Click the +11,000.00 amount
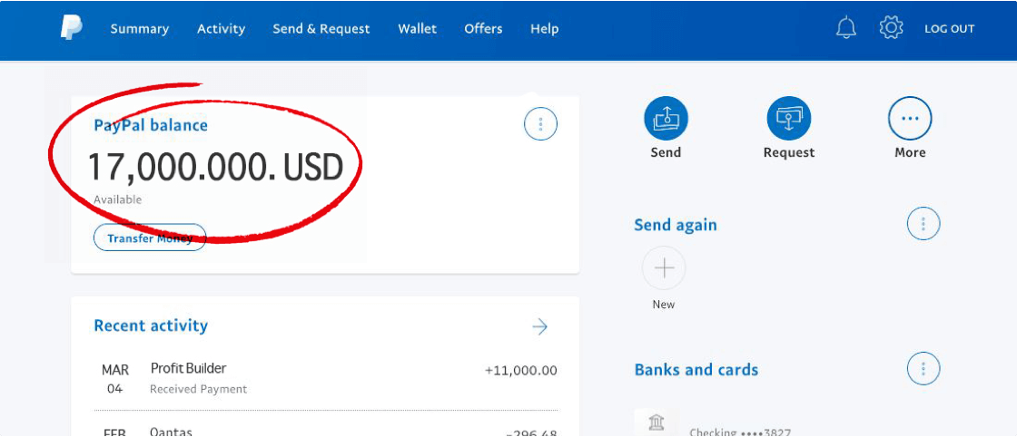The height and width of the screenshot is (437, 1017). (x=521, y=371)
